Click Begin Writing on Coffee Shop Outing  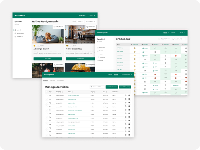81,59
